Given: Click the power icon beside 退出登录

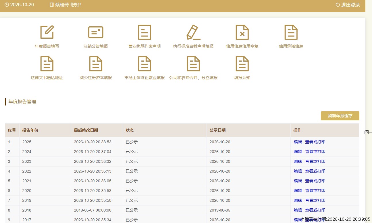Looking at the screenshot, I should pyautogui.click(x=338, y=5).
